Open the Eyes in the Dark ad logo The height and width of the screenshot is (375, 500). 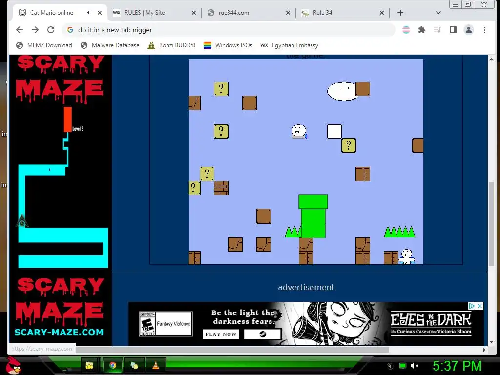click(x=431, y=323)
